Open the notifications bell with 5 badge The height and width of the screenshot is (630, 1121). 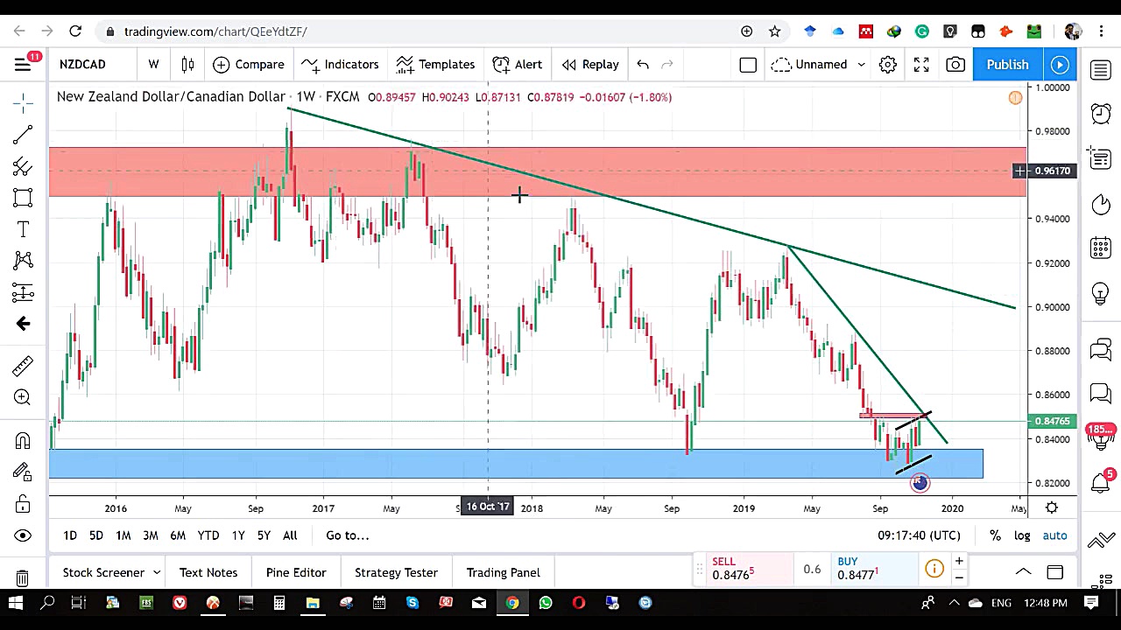click(1101, 481)
